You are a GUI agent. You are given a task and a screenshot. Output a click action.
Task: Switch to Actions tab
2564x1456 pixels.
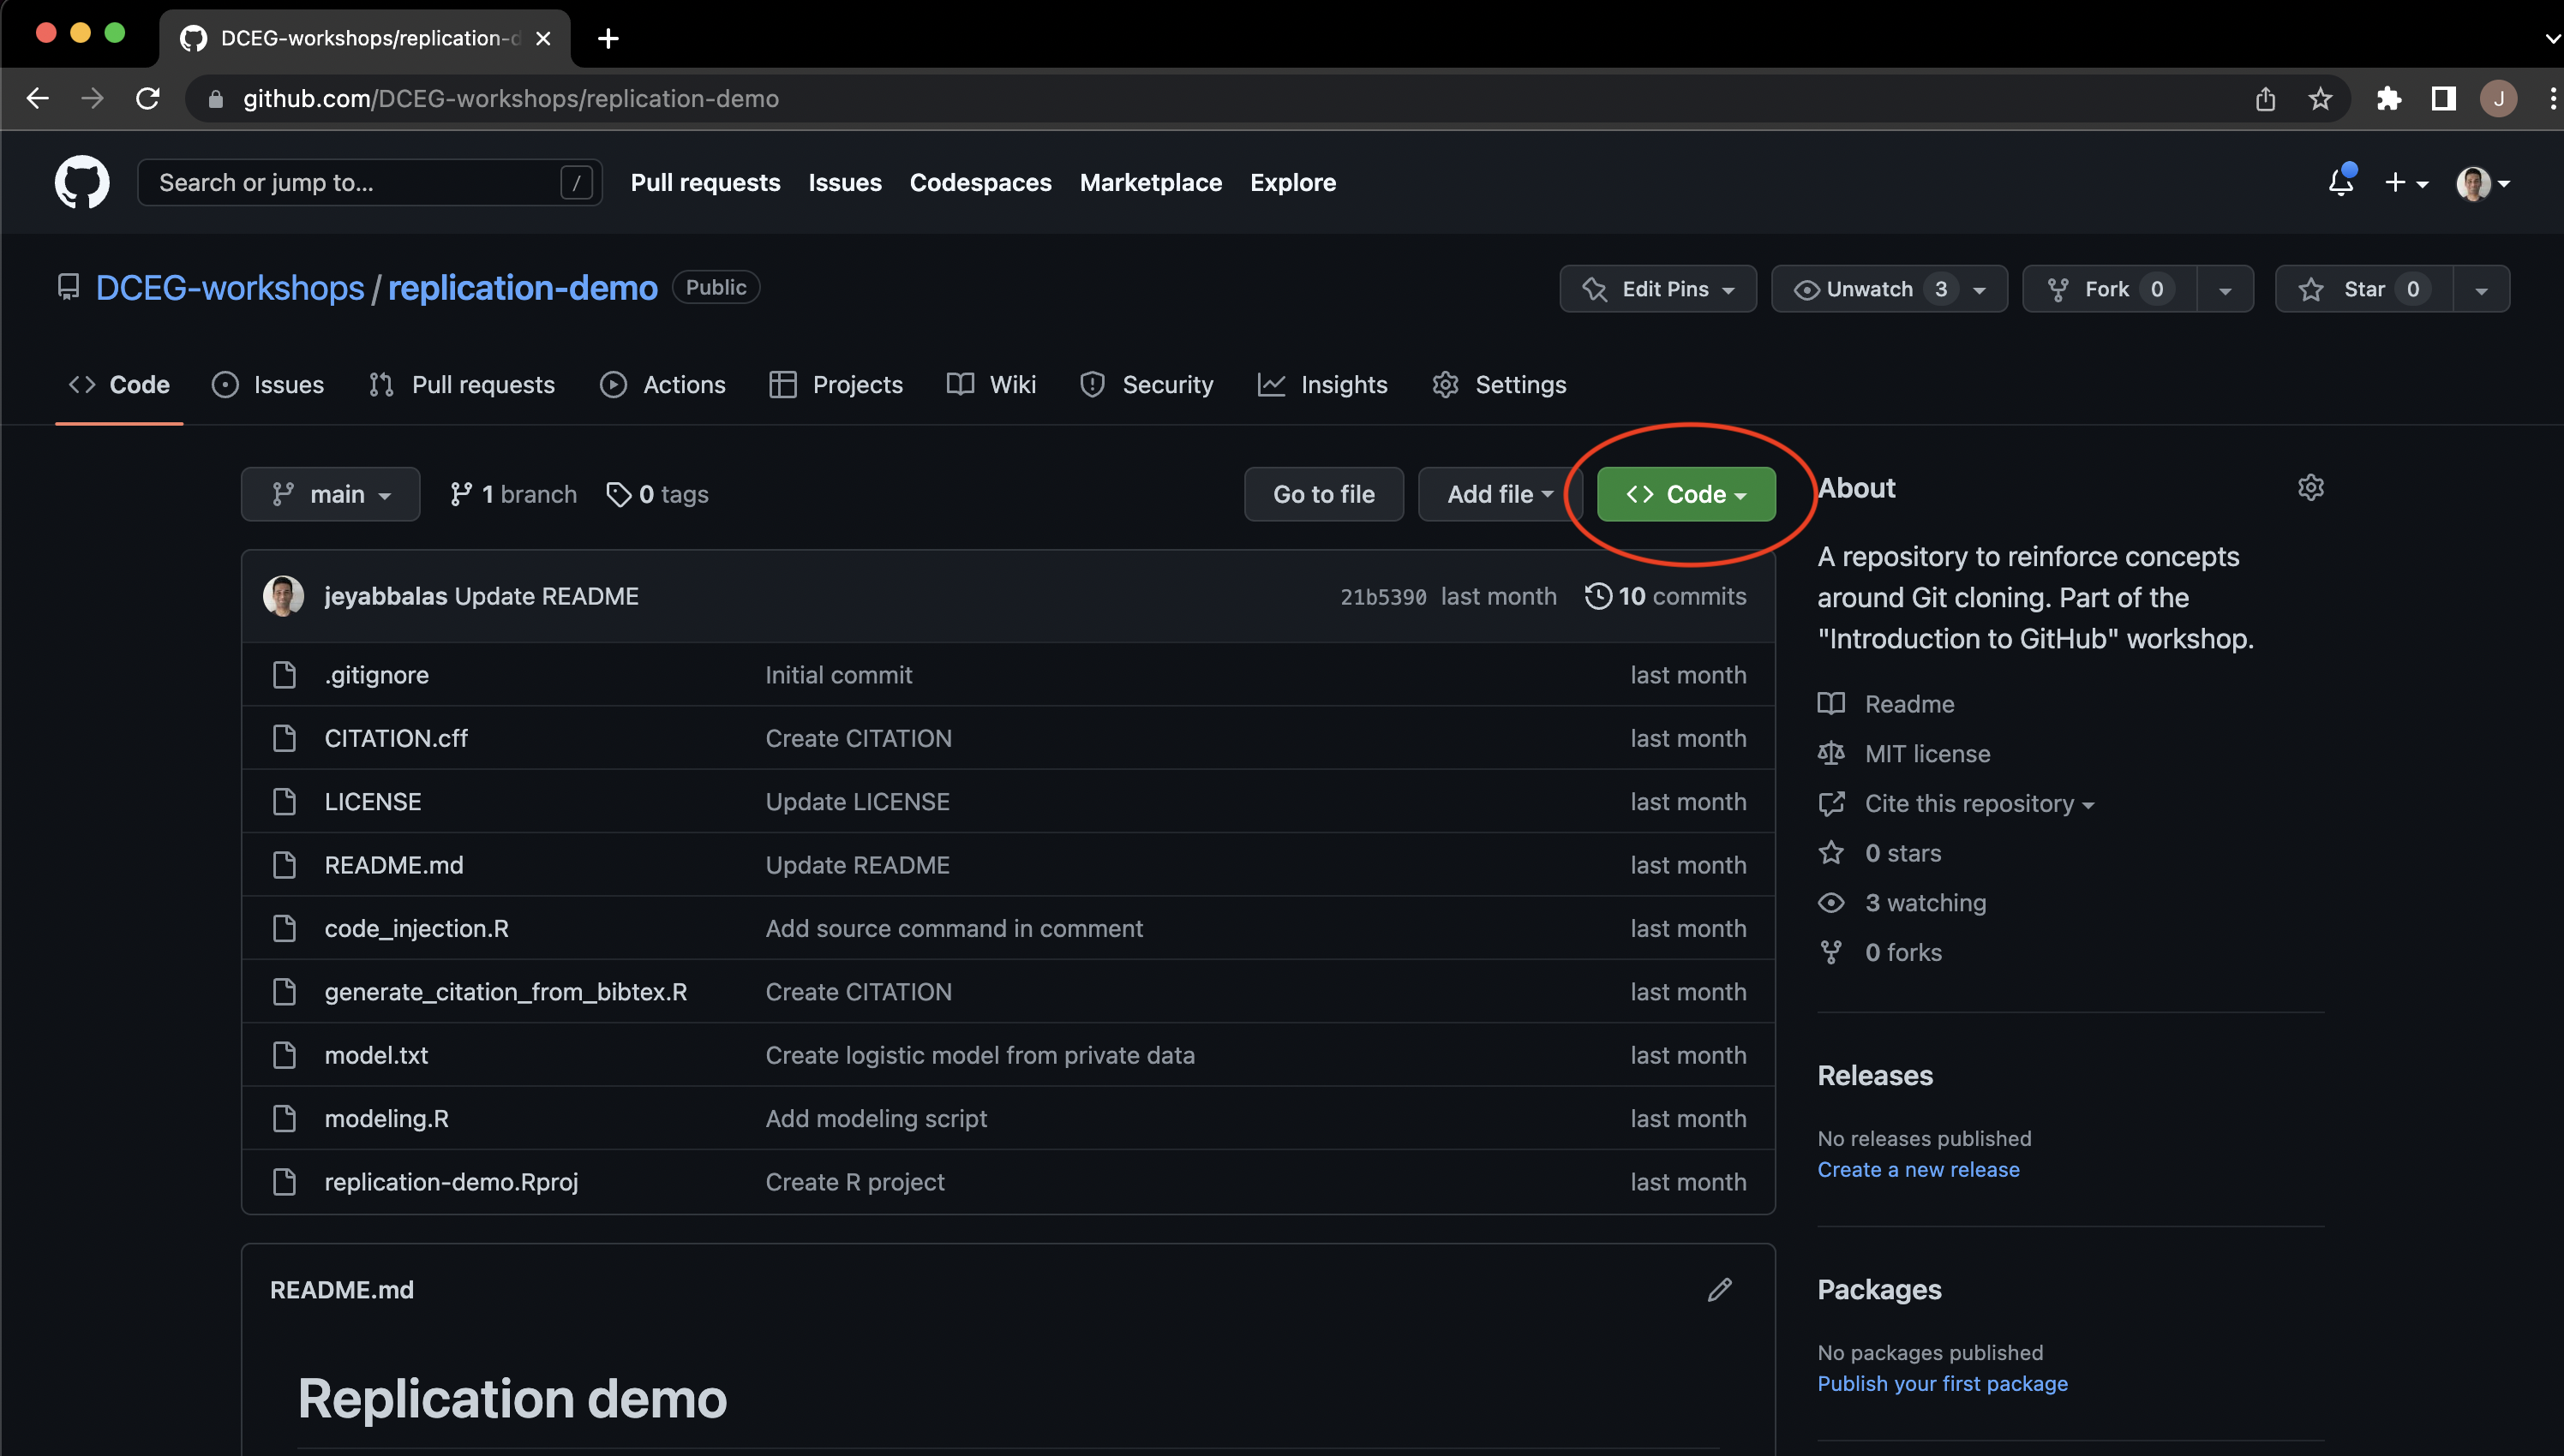coord(662,385)
